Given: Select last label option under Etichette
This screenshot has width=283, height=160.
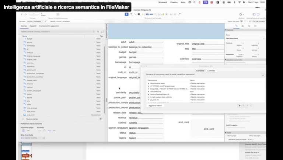Looking at the screenshot, I should coord(54,131).
